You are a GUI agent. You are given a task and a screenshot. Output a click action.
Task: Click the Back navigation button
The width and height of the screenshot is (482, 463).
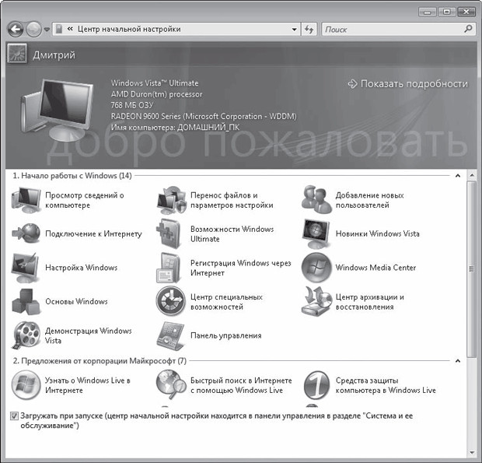16,29
